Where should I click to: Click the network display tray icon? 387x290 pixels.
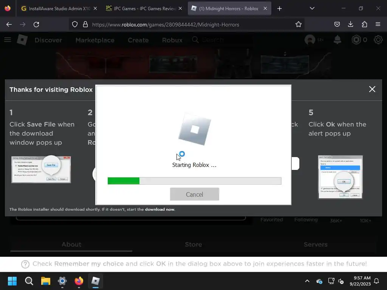tap(331, 281)
